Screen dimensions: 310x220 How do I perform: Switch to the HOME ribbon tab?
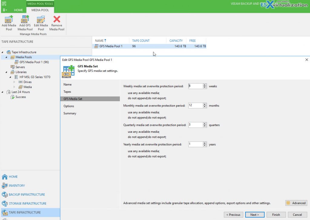(x=18, y=10)
